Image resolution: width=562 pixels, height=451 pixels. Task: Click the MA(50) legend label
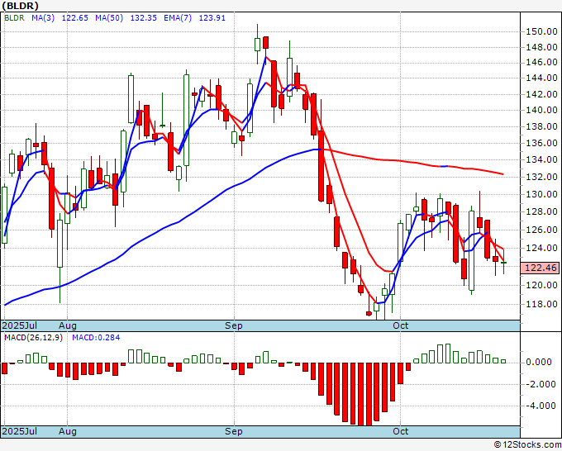tap(109, 18)
